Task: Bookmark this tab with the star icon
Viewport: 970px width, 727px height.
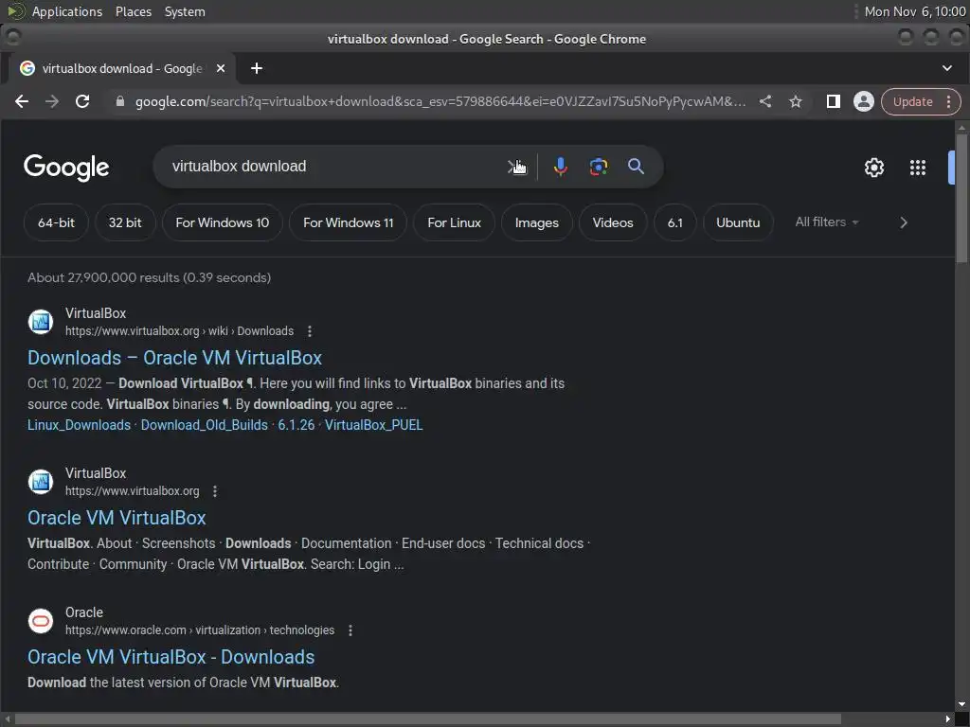Action: tap(796, 101)
